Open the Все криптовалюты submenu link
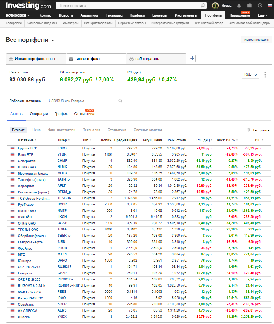 pyautogui.click(x=98, y=23)
